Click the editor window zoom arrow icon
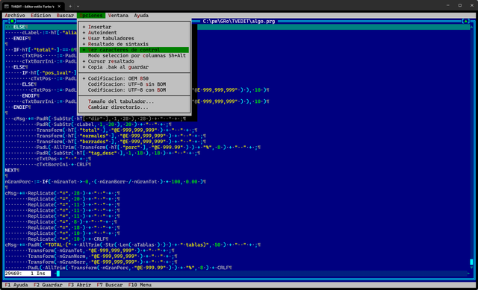The width and height of the screenshot is (478, 290). (x=465, y=22)
